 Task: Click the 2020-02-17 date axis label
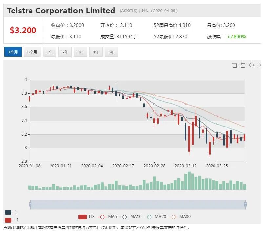[x=123, y=166]
